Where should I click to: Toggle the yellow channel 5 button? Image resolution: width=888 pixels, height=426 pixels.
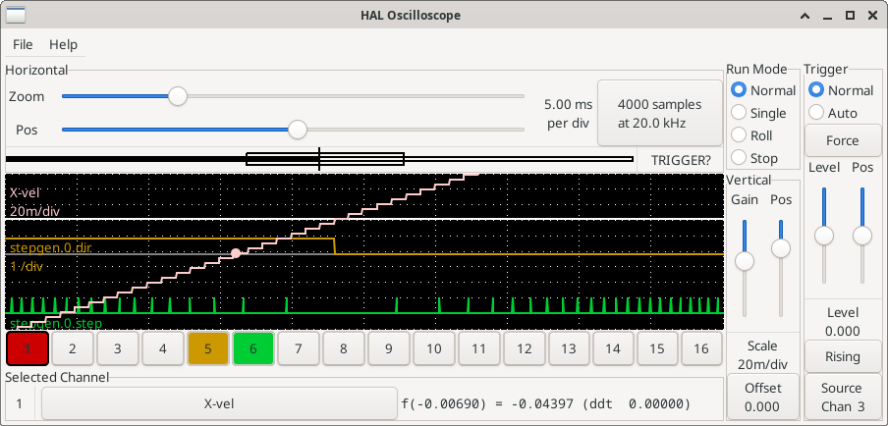pos(207,348)
